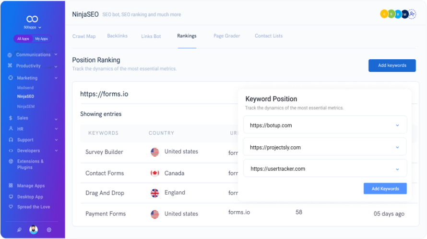Viewport: 427px width, 239px height.
Task: Switch to My Apps toggle
Action: pyautogui.click(x=41, y=39)
